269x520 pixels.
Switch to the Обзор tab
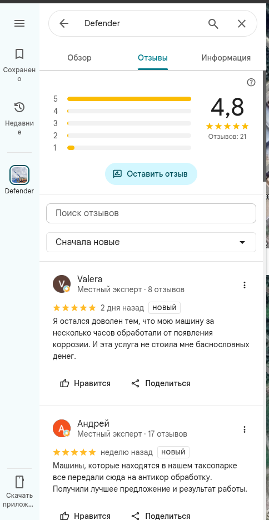[79, 58]
